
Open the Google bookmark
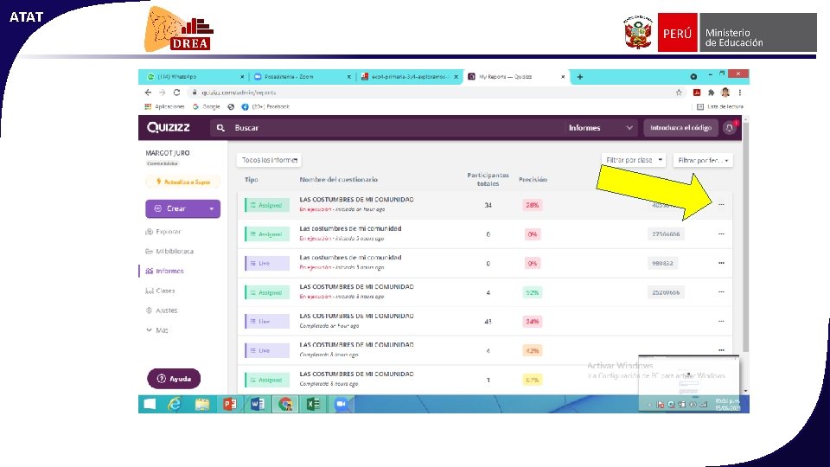207,106
